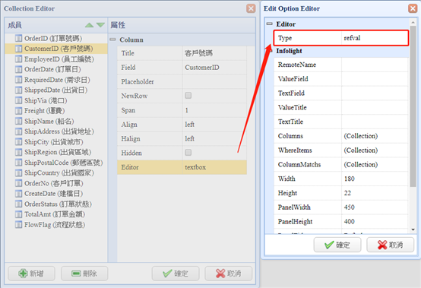Edit the Width value 180
Image resolution: width=421 pixels, height=288 pixels.
(x=375, y=179)
